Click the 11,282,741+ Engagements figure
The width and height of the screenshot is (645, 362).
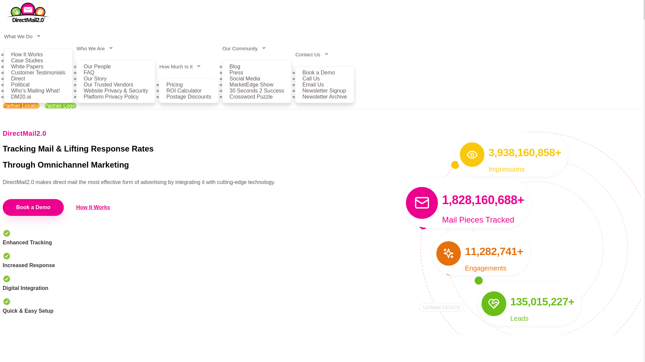[494, 252]
